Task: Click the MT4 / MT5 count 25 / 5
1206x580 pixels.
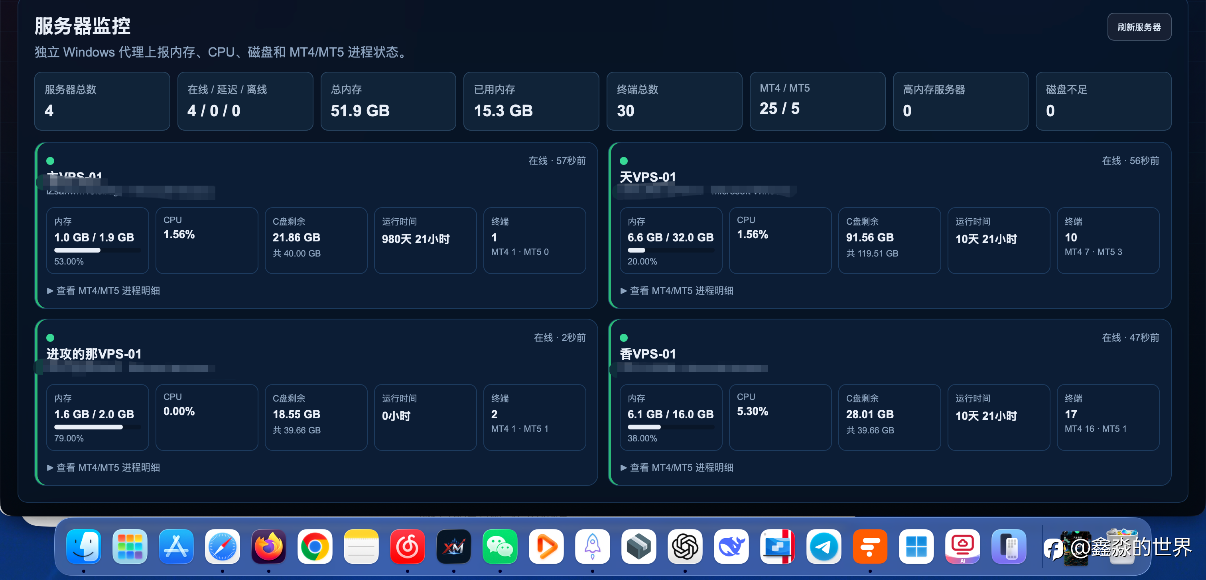Action: (780, 108)
